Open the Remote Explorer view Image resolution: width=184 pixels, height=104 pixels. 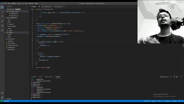point(2,26)
